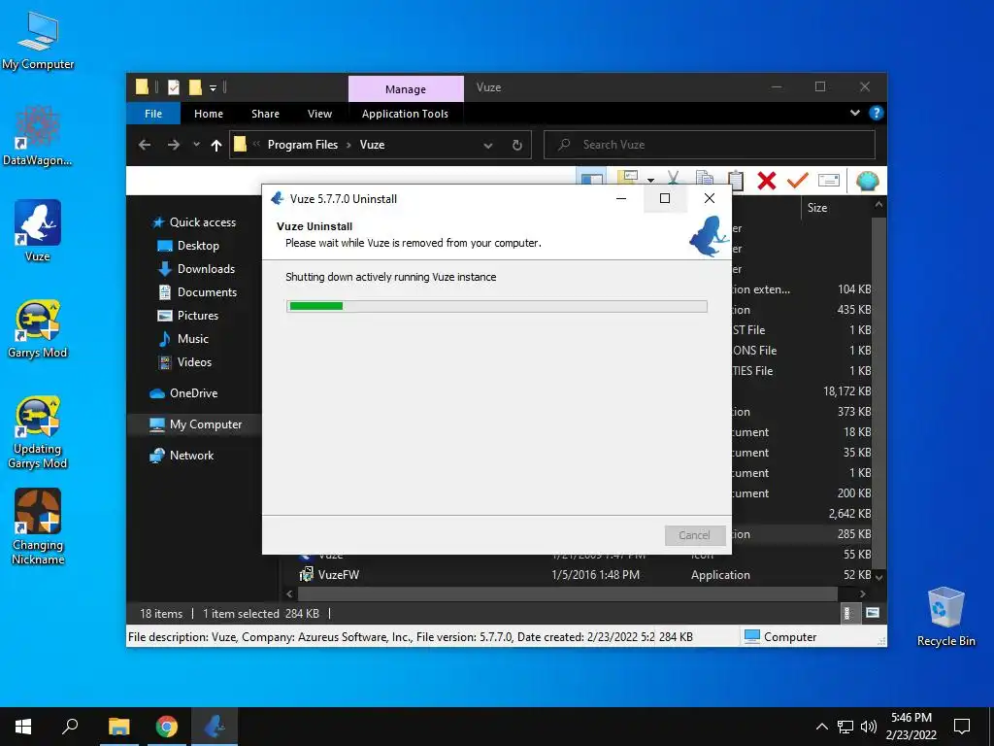Open Vuze desktop shortcut
Image resolution: width=994 pixels, height=746 pixels.
tap(38, 231)
